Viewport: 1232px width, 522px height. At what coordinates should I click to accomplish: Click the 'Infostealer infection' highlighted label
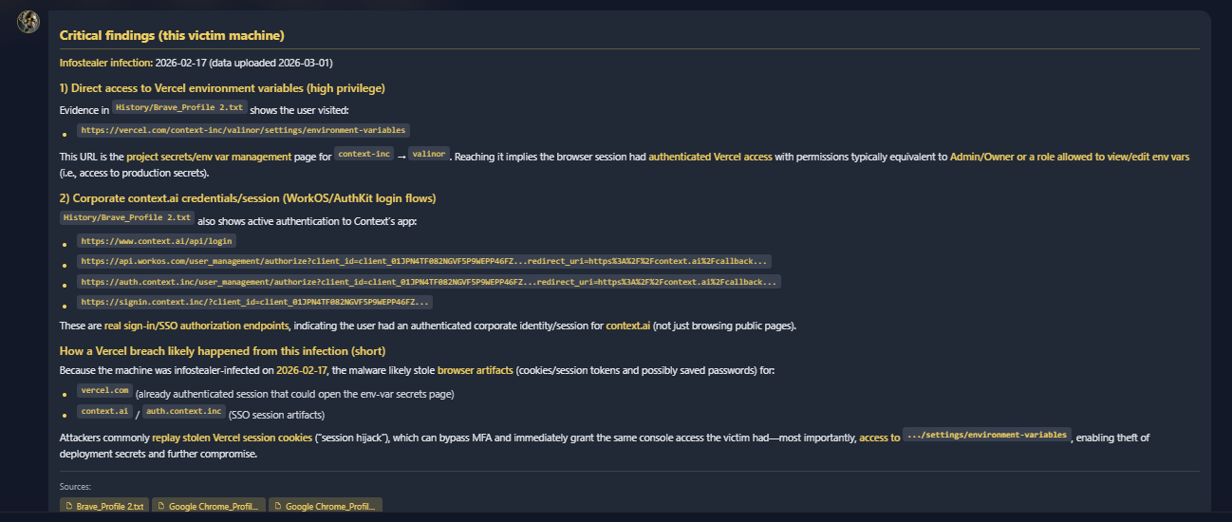pos(105,63)
